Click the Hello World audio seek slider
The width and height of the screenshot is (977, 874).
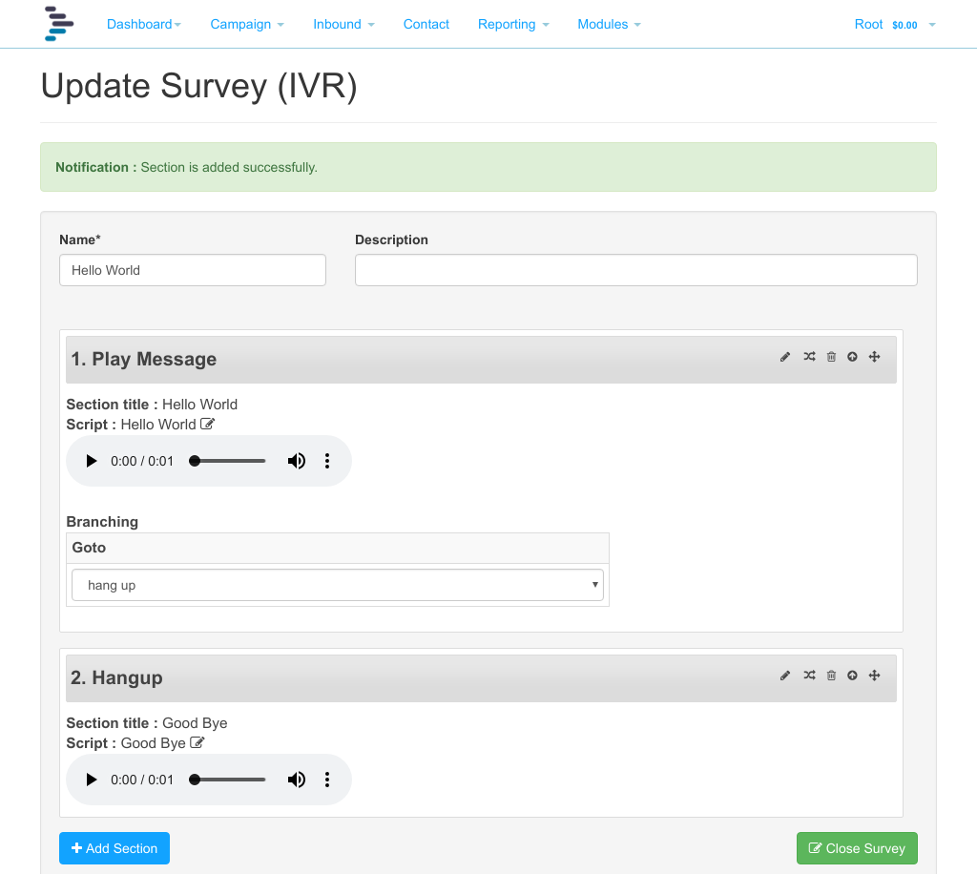tap(227, 461)
